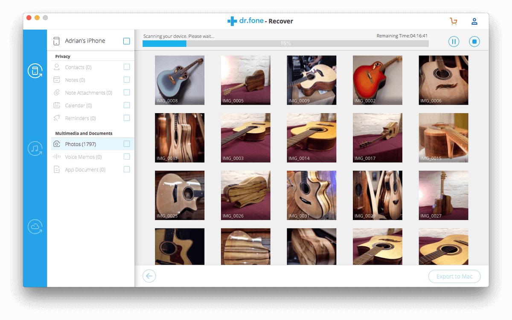Open thumbnail IMG_0031
This screenshot has width=512, height=320.
pos(311,195)
